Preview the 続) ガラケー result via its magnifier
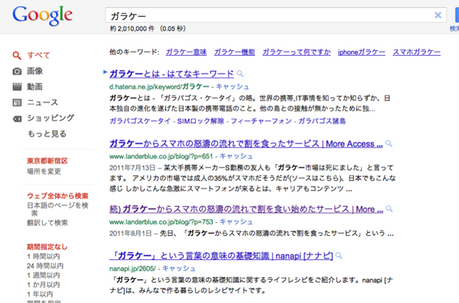459x303 pixels. coord(389,209)
